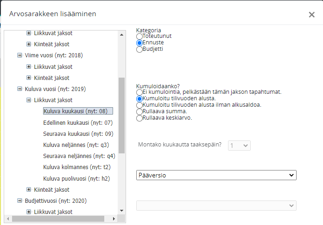Expand Kiinteät jaksot under Viime vuosi
The width and height of the screenshot is (323, 225).
click(x=29, y=78)
